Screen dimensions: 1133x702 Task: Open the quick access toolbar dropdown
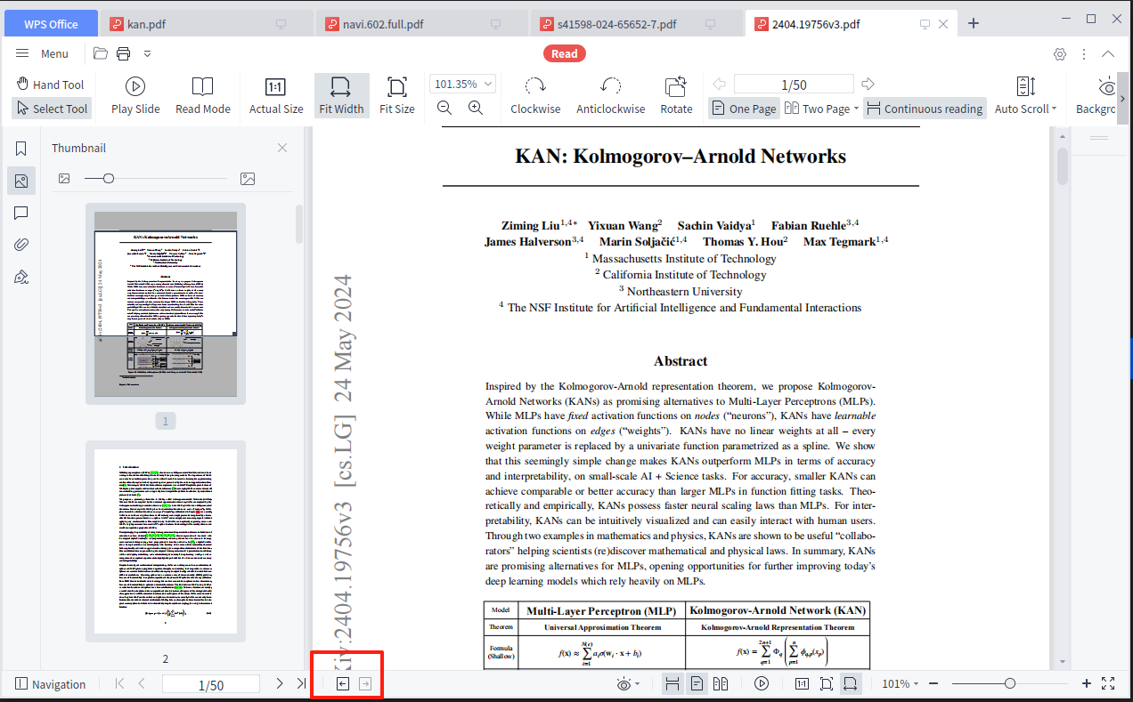click(x=147, y=53)
